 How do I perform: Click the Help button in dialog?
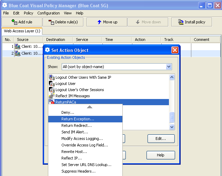point(161,155)
